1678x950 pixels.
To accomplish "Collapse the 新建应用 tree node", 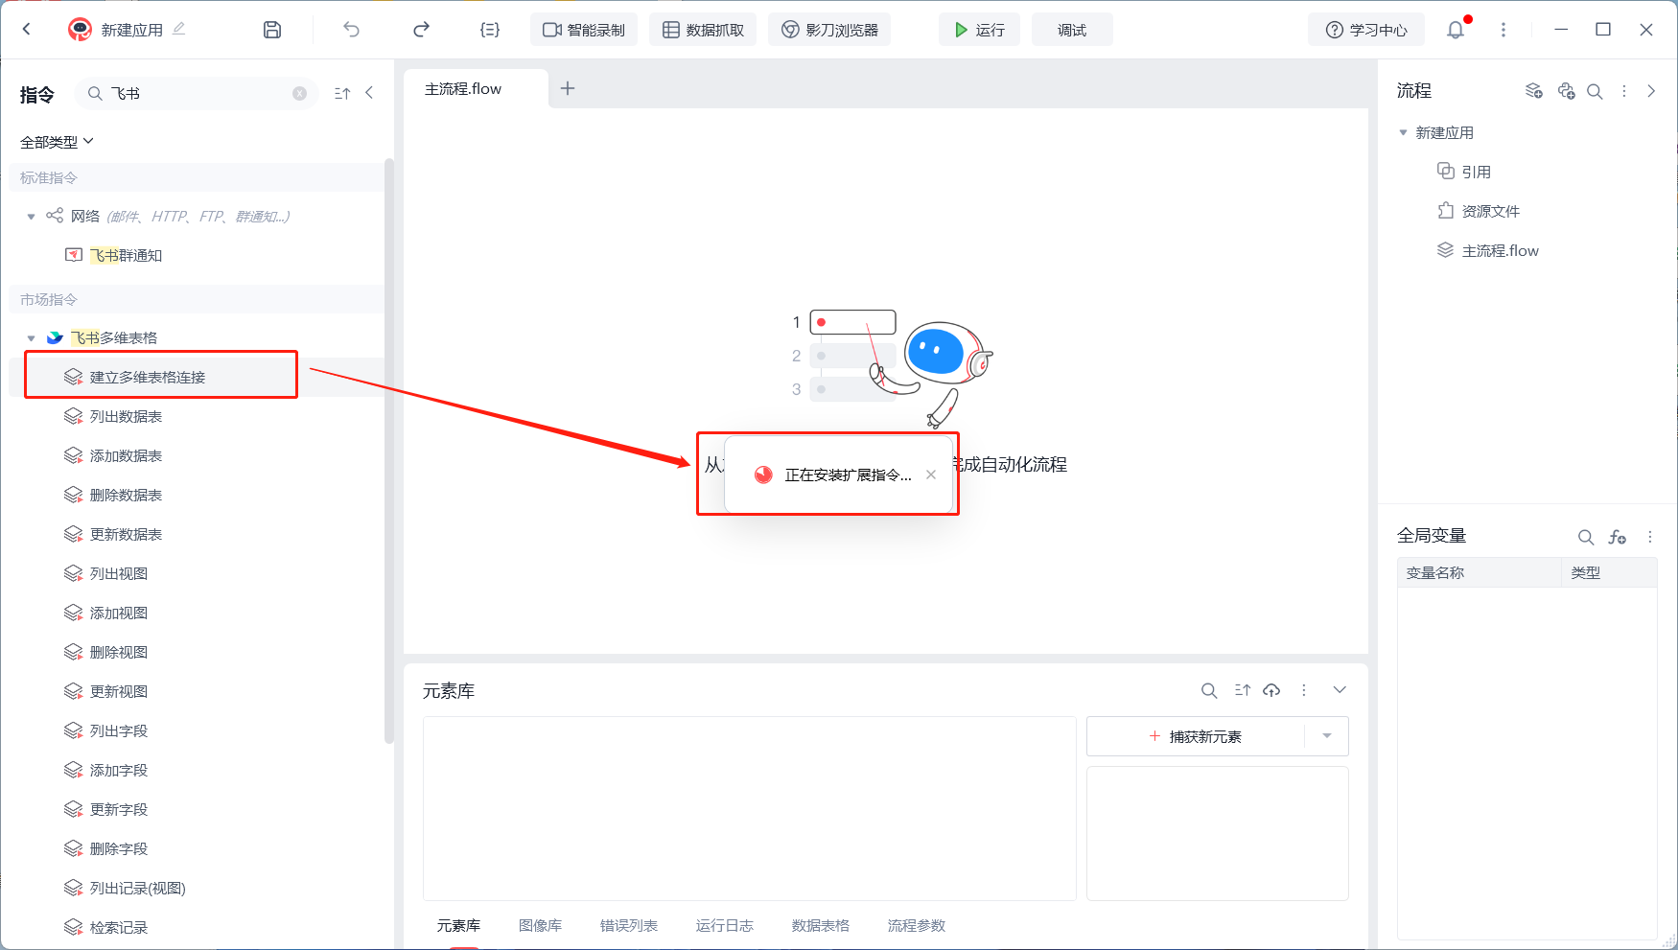I will point(1404,132).
